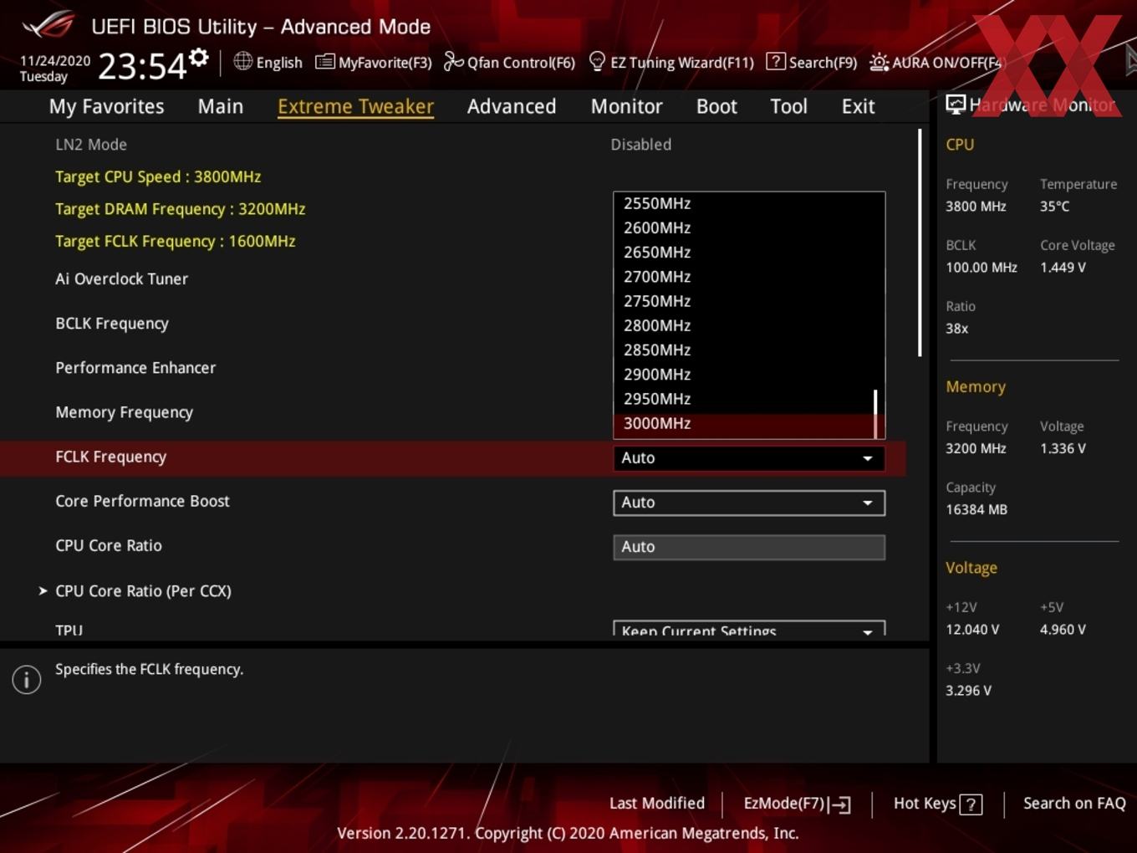The image size is (1137, 853).
Task: Click the globe language icon
Action: click(242, 61)
